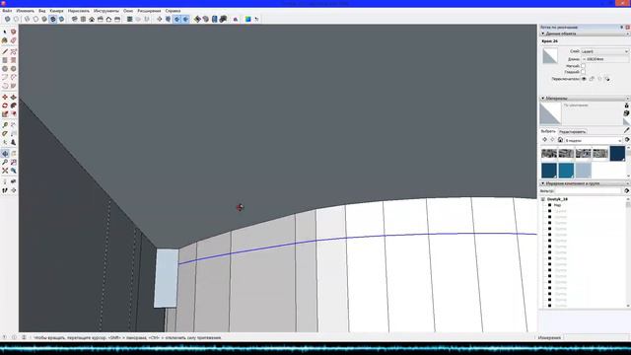Viewport: 631px width, 355px height.
Task: Open materials details flyout arrow
Action: click(627, 140)
